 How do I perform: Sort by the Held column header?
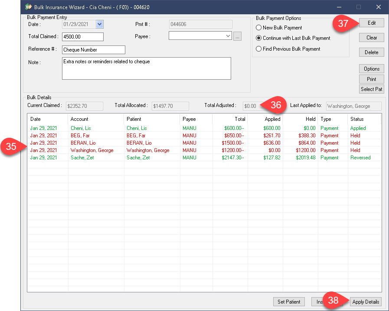[300, 119]
